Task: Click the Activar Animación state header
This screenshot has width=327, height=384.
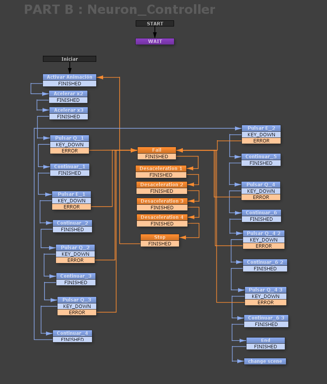Action: coord(69,77)
